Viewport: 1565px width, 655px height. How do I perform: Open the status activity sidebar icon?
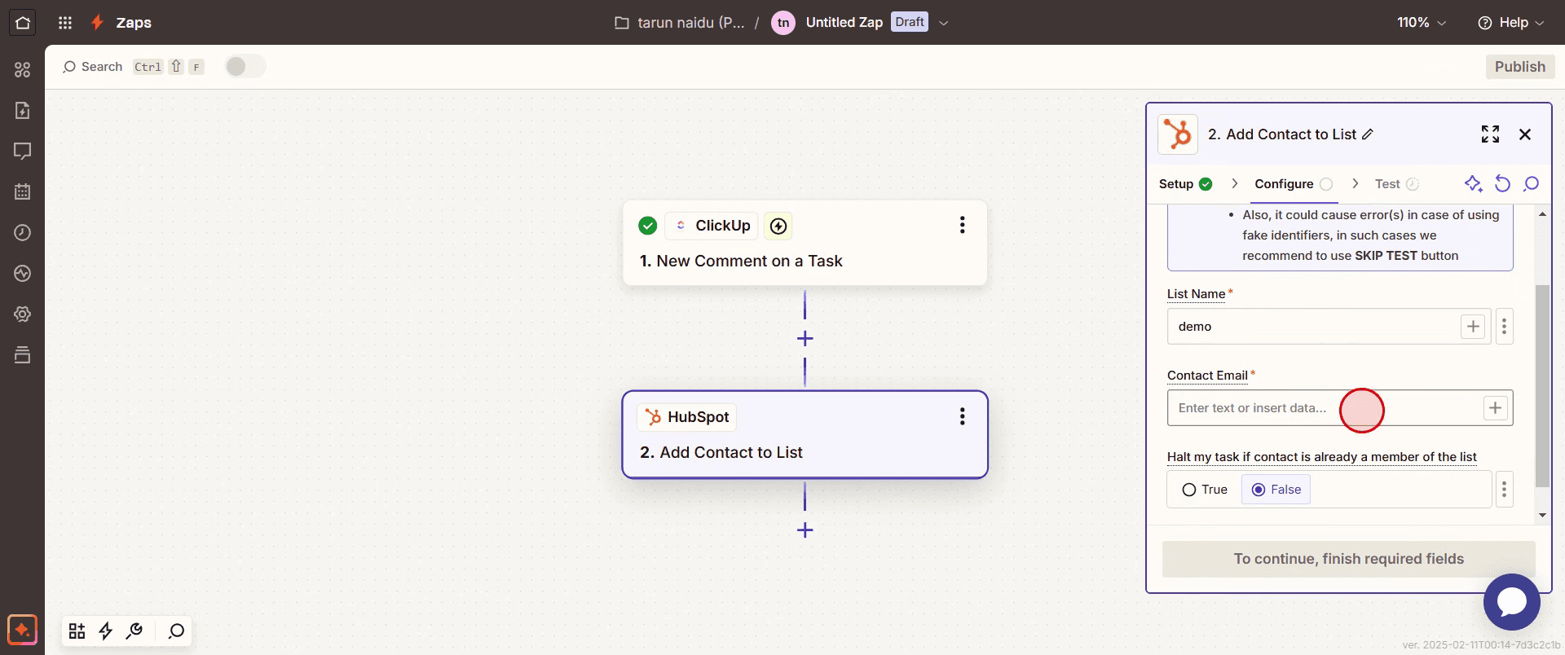pyautogui.click(x=23, y=273)
